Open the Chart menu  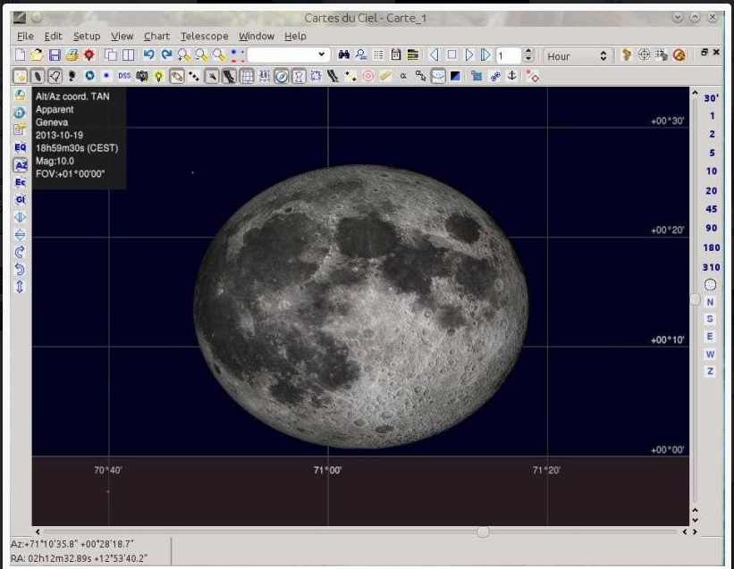156,36
